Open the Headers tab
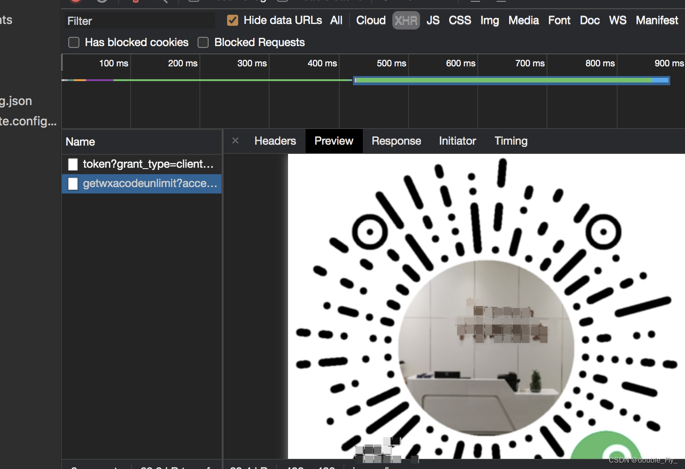685x469 pixels. [x=275, y=141]
